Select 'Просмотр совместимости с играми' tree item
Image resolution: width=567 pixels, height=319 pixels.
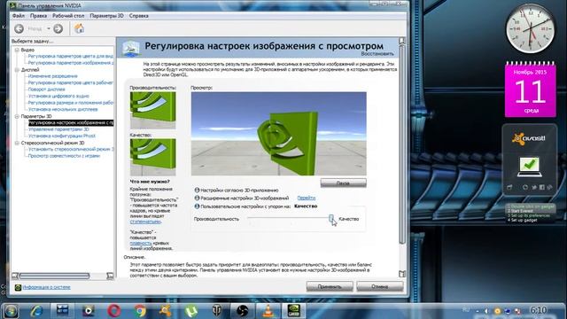[64, 156]
